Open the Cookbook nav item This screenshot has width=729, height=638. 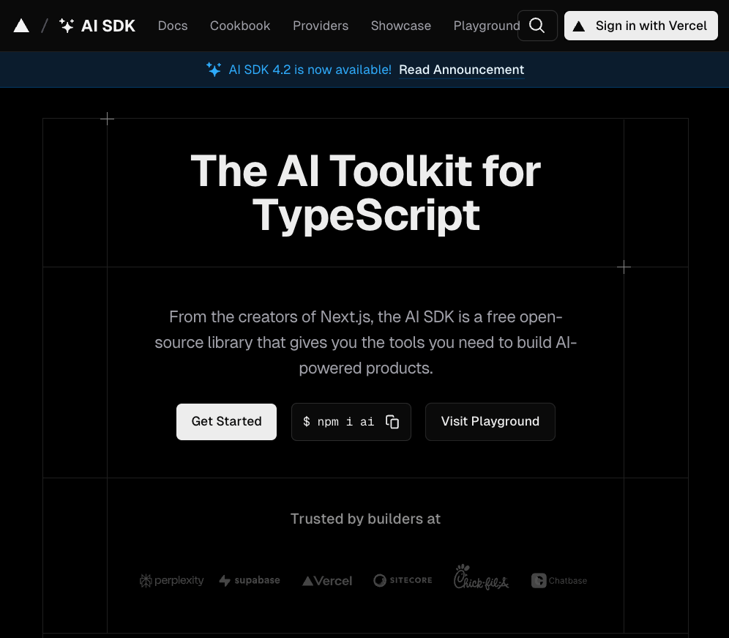click(240, 26)
